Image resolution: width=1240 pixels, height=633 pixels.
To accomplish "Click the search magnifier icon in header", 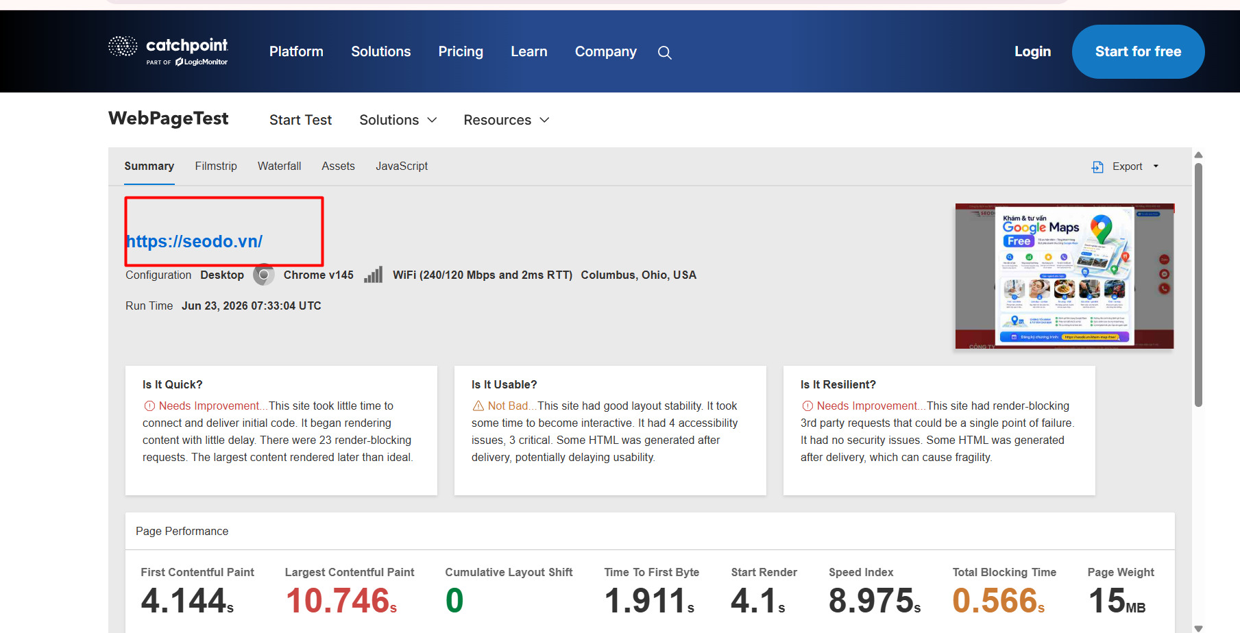I will point(664,53).
